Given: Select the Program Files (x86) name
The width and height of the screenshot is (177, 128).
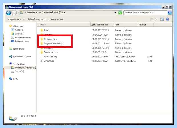Looking at the screenshot, I should (x=53, y=44).
